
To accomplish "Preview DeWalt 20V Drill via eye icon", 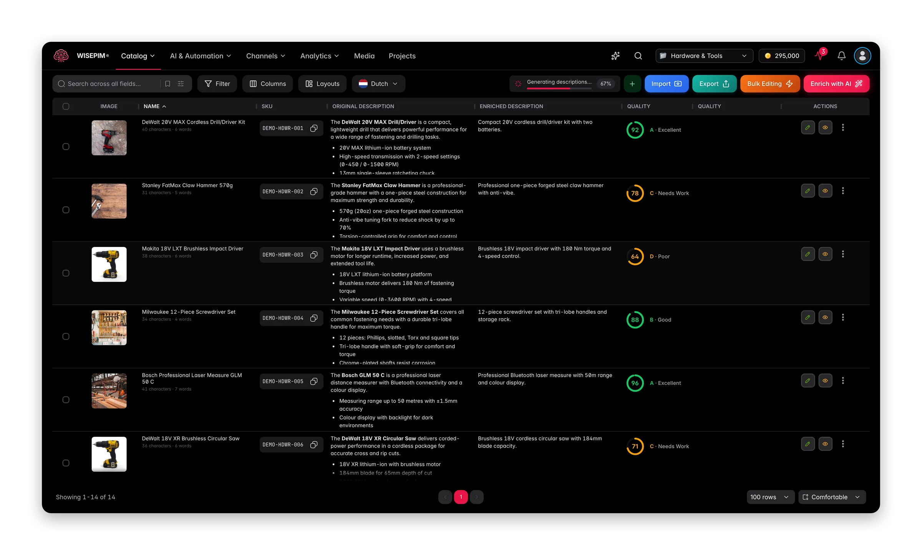I will tap(825, 128).
